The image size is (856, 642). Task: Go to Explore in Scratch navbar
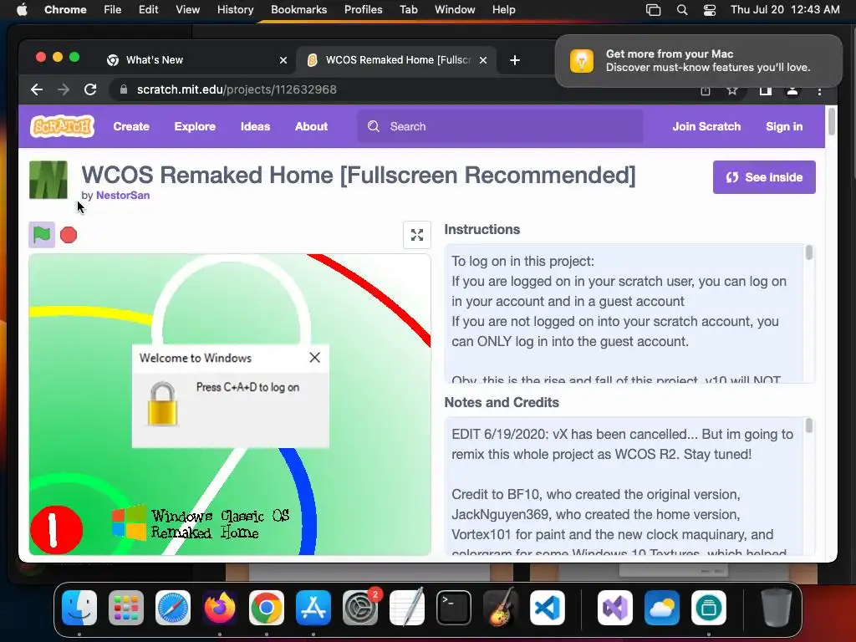(195, 126)
